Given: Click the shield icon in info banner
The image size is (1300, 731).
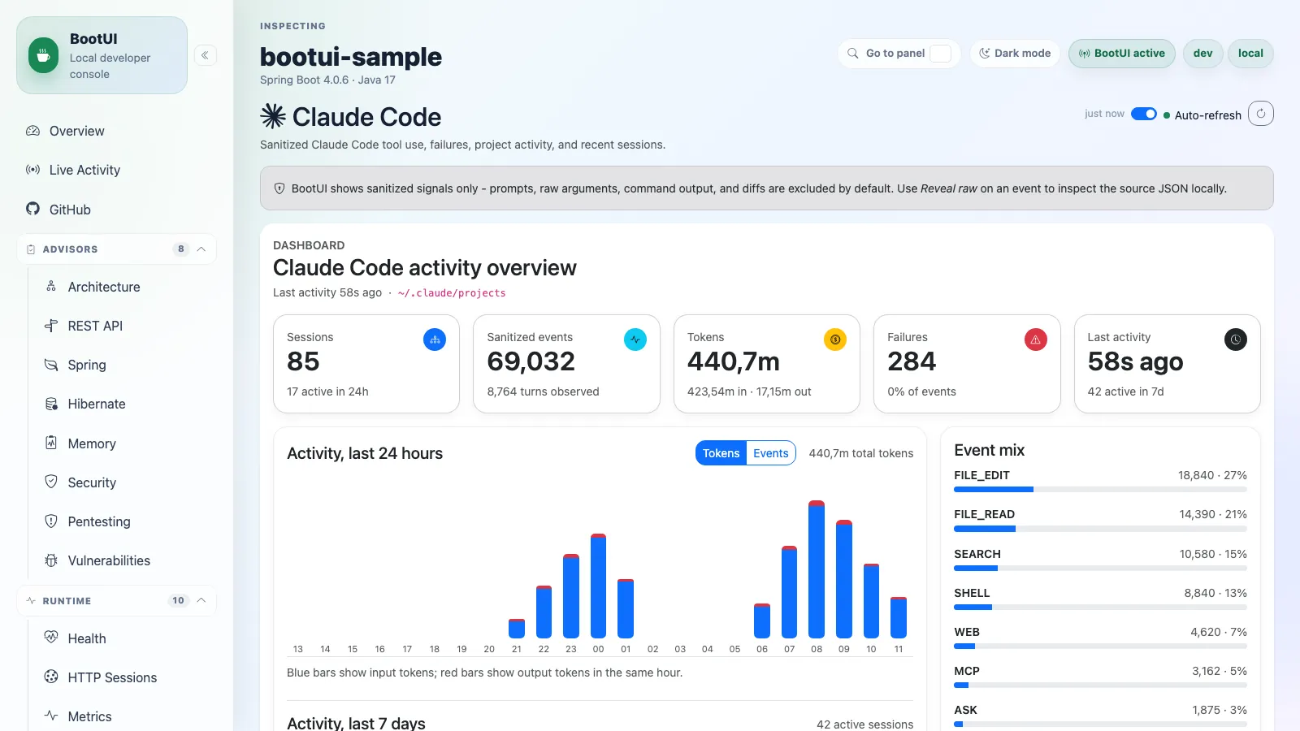Looking at the screenshot, I should (x=279, y=188).
